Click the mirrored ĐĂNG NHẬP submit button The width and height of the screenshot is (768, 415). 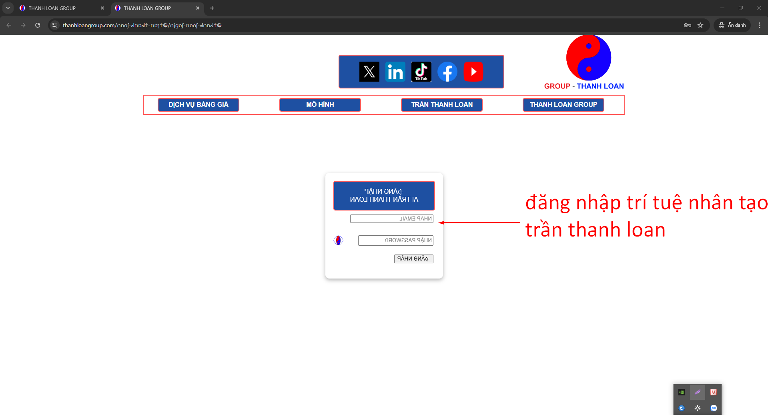(x=413, y=259)
